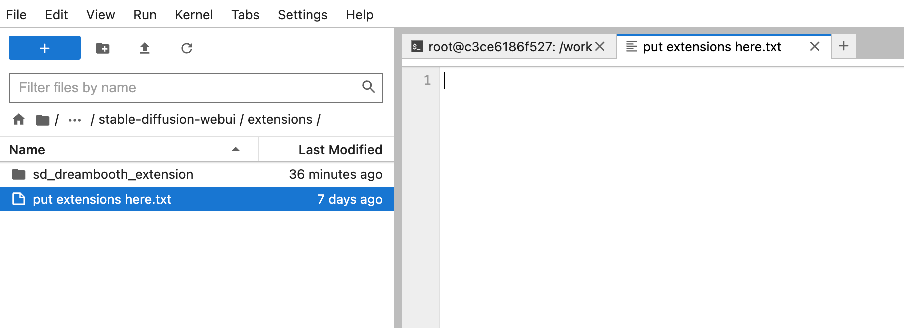The width and height of the screenshot is (904, 328).
Task: Create a new folder in the file browser
Action: [x=102, y=48]
